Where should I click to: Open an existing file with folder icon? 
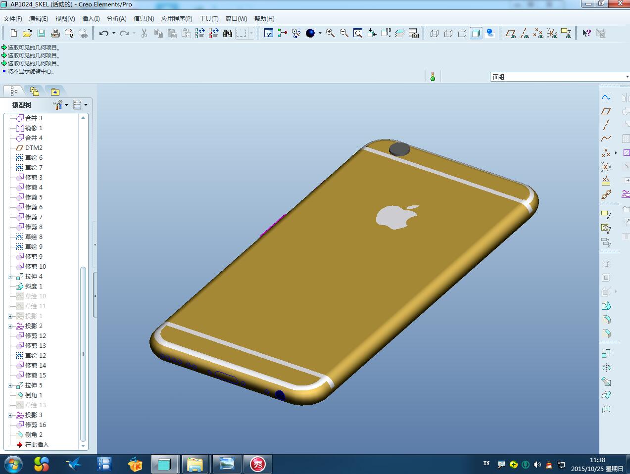[27, 33]
